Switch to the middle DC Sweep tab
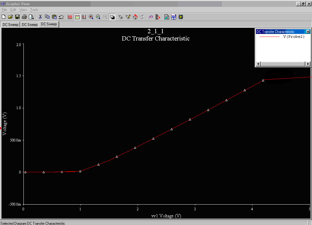This screenshot has width=312, height=225. tap(30, 25)
